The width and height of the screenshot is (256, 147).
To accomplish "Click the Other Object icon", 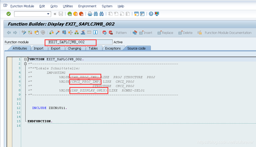I will tap(37, 33).
